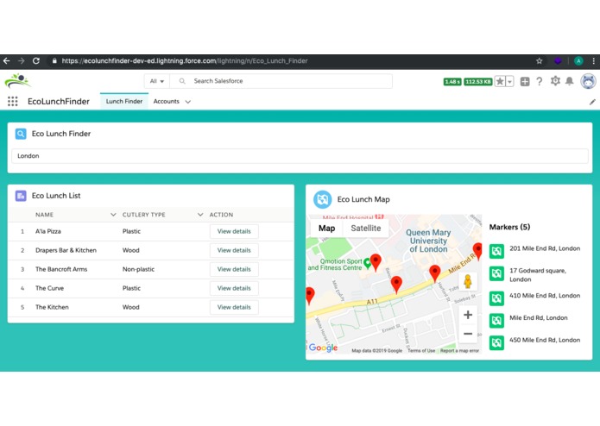Screen dimensions: 600x426
Task: View details for Drapers Bar & Kitchen
Action: point(234,250)
